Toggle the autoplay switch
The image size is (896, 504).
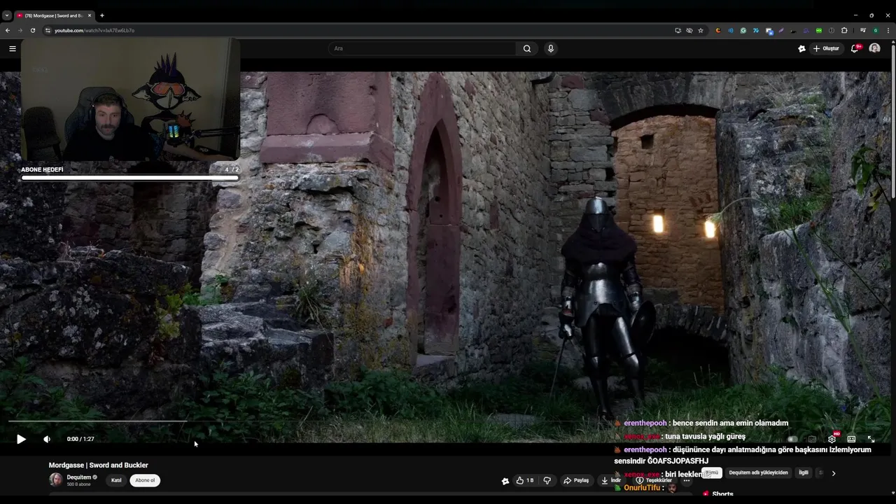(x=792, y=439)
